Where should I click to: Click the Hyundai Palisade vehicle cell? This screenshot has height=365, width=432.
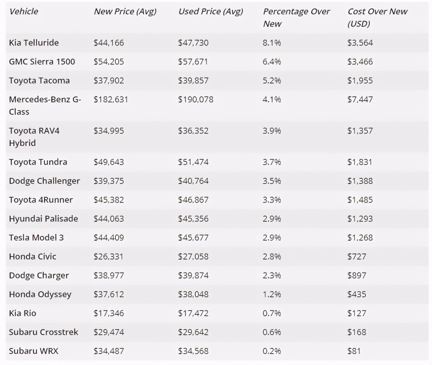tap(44, 219)
